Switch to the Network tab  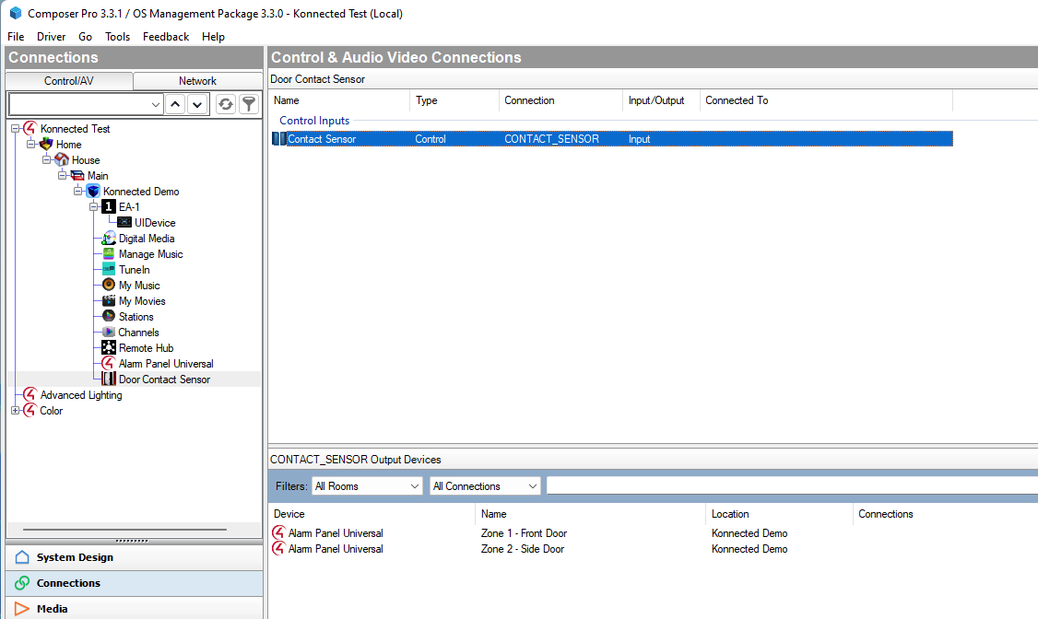point(197,80)
